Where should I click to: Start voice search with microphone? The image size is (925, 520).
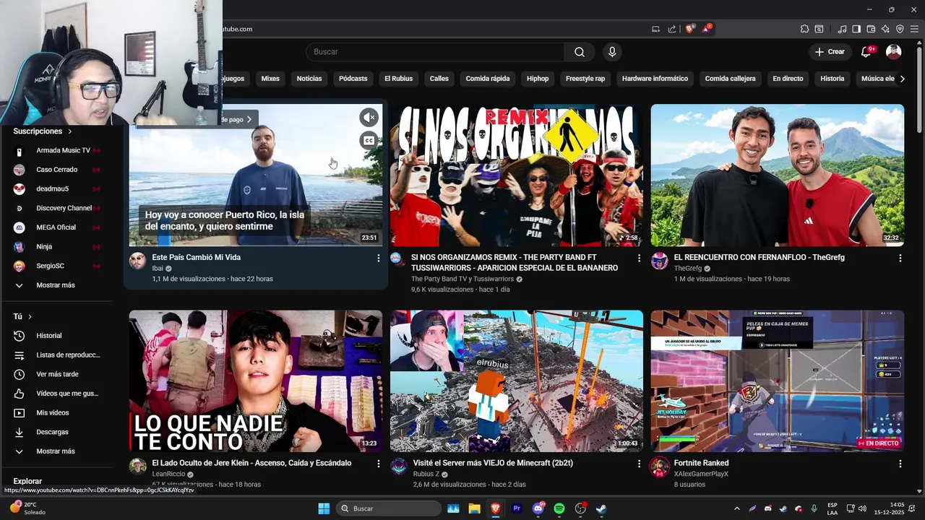(x=612, y=52)
